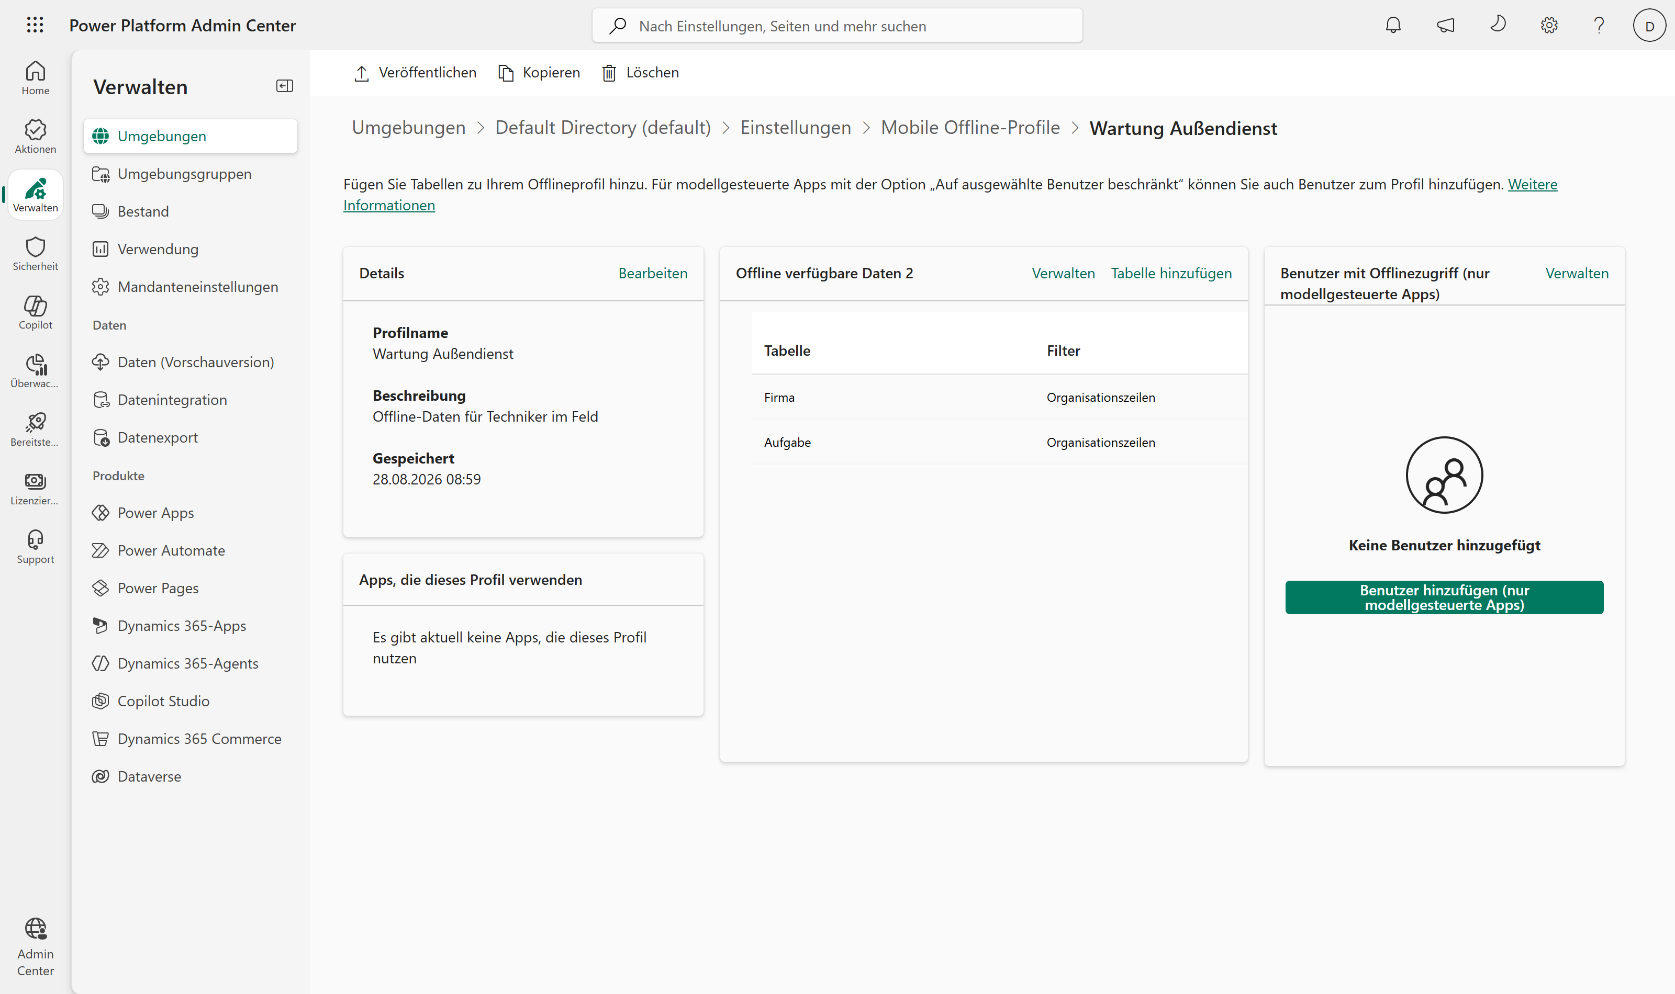Image resolution: width=1675 pixels, height=994 pixels.
Task: Open Power Automate menu item
Action: [x=191, y=550]
